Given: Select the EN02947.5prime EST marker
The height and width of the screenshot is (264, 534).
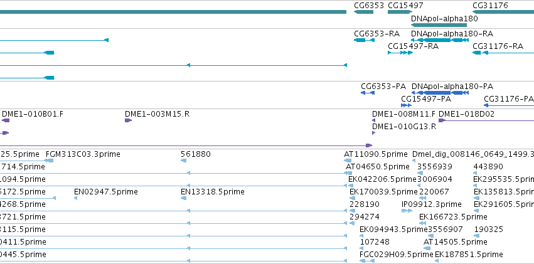Looking at the screenshot, I should tap(75, 198).
